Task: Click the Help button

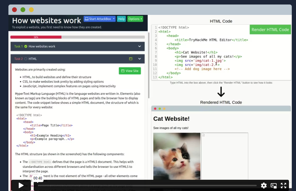Action: (x=121, y=19)
